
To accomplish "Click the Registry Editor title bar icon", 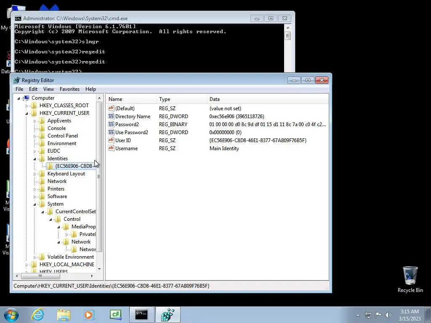I will pyautogui.click(x=17, y=80).
